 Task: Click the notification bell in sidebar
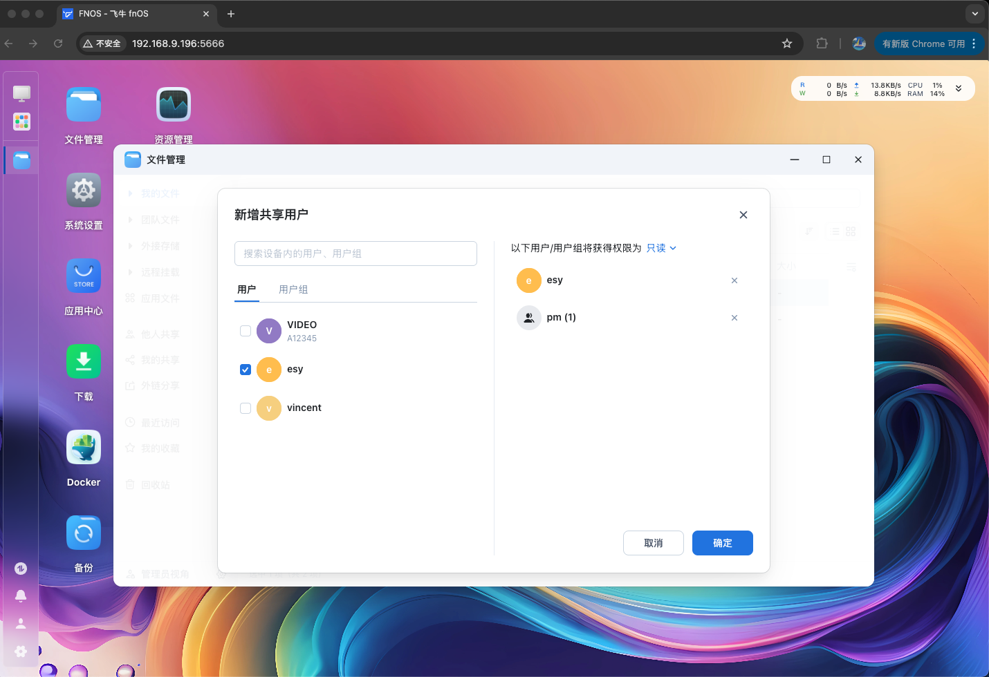[21, 595]
